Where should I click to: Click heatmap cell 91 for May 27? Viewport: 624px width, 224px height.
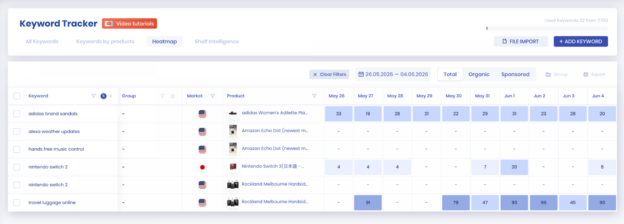[368, 202]
